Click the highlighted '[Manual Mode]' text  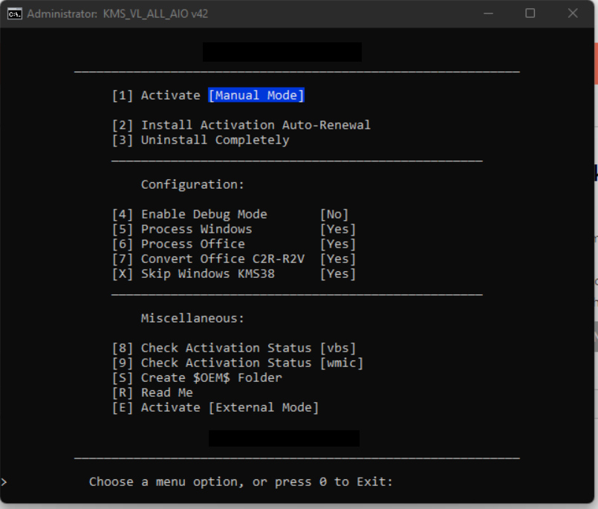[x=256, y=95]
